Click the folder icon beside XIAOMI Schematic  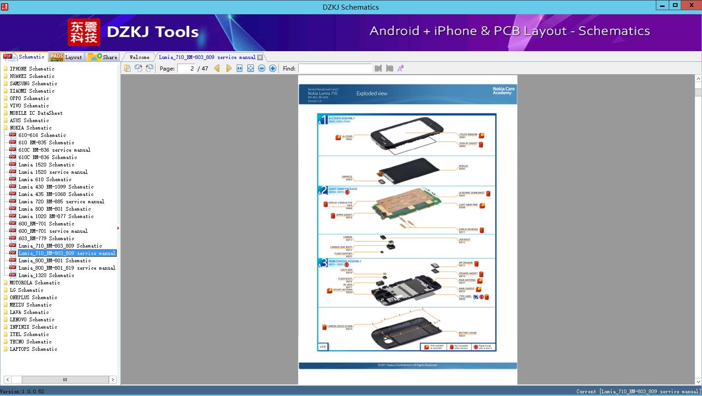(6, 91)
